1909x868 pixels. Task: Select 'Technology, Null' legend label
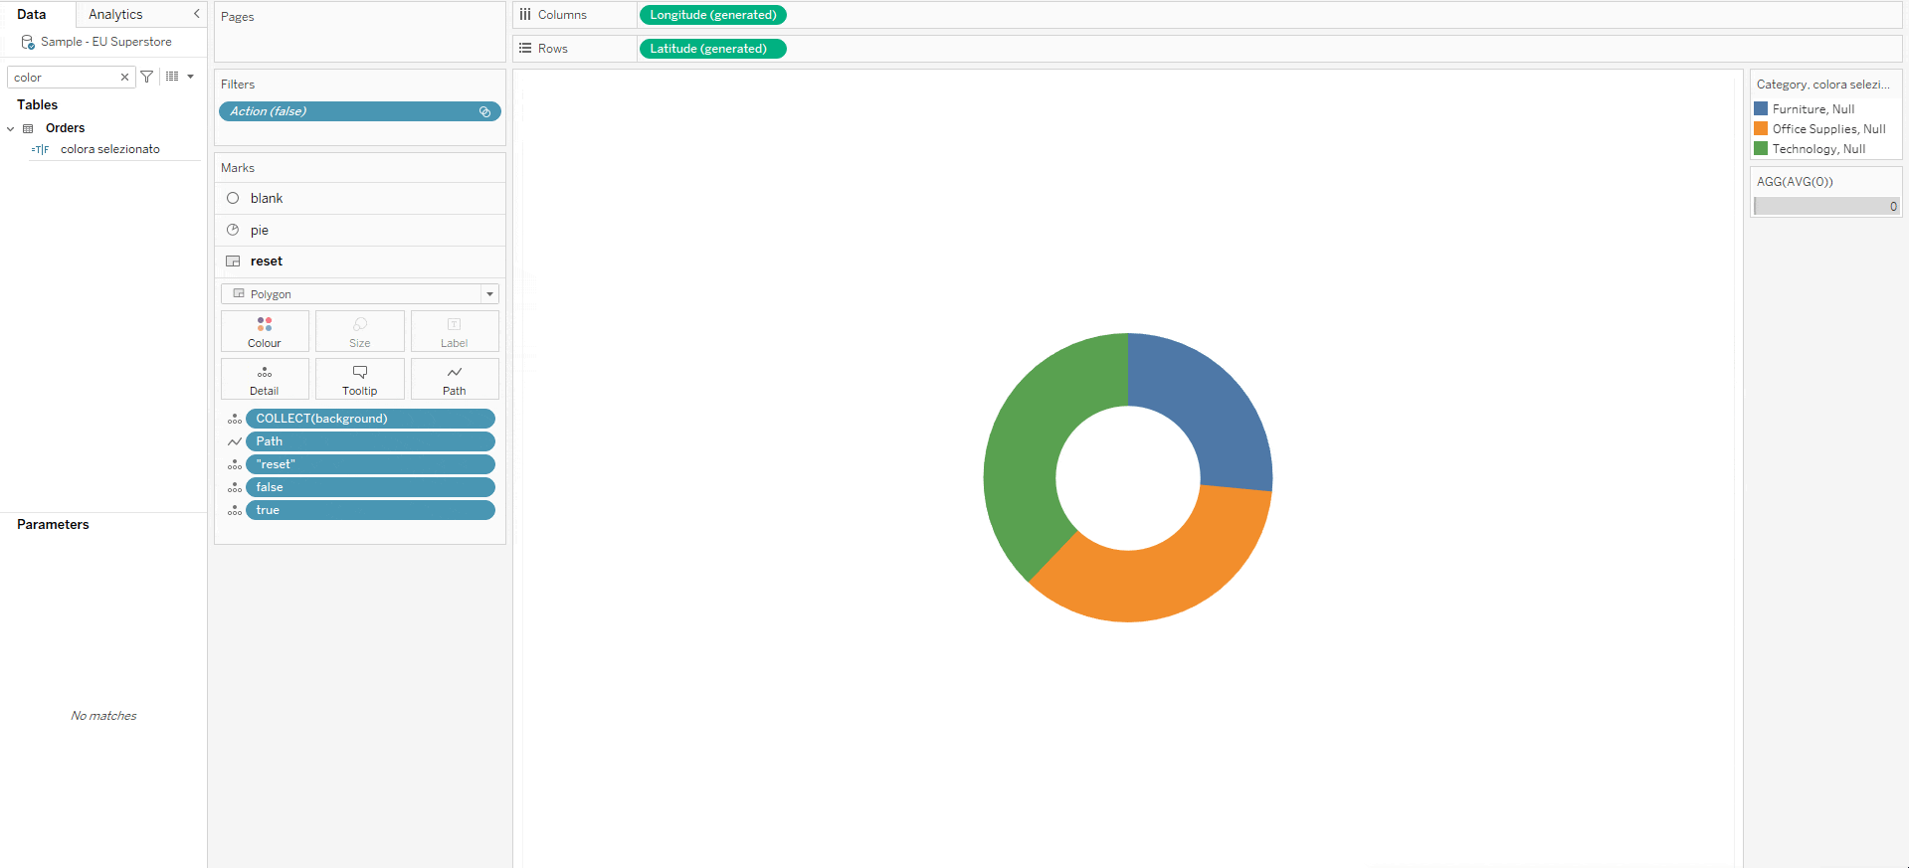coord(1818,149)
